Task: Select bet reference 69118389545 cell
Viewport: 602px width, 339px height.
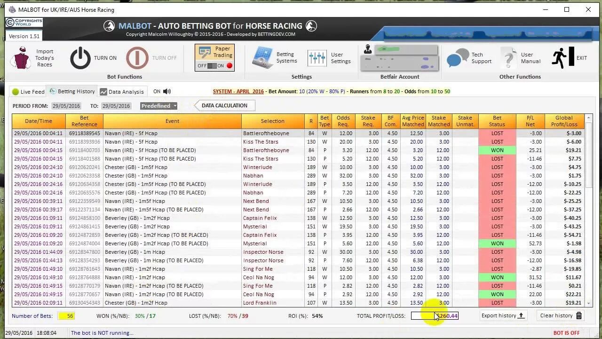Action: coord(84,133)
